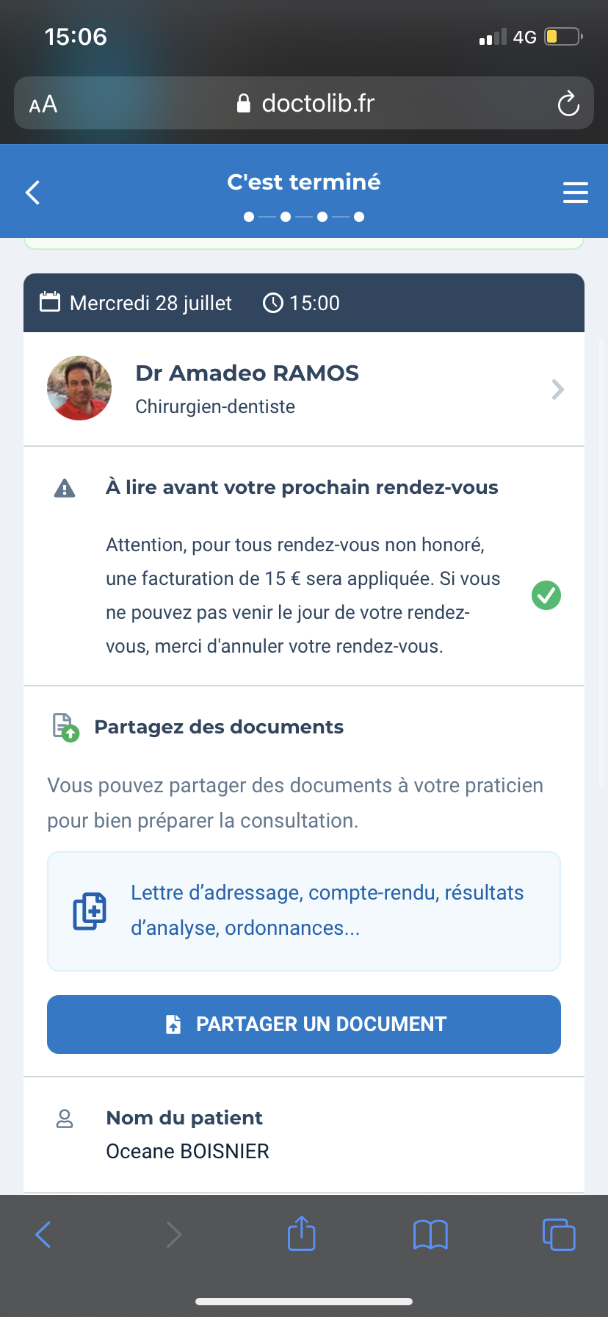
Task: Select the first progress step dot
Action: pos(249,217)
